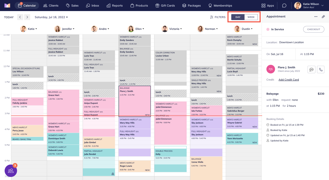Open the Apps grid icon
329x180 pixels.
263,5
